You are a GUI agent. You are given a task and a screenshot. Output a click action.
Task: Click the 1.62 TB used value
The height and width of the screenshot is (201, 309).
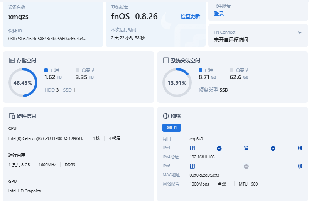[53, 77]
